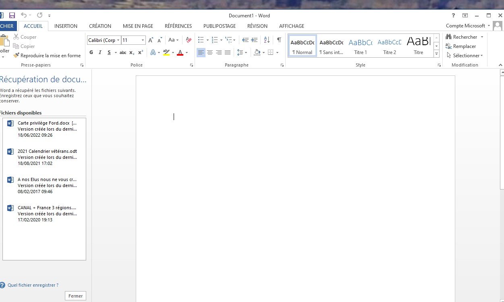Apply text effects with the outlined A icon
This screenshot has width=504, height=302.
coord(153,52)
